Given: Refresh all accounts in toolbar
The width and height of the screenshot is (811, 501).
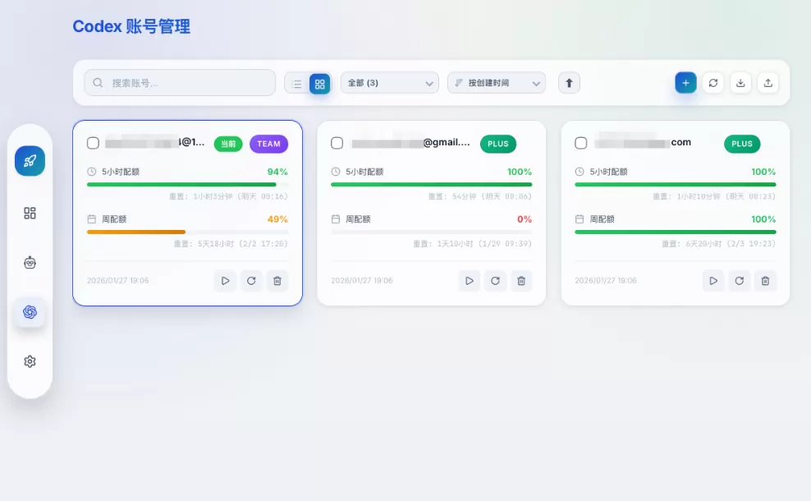Looking at the screenshot, I should pos(713,83).
